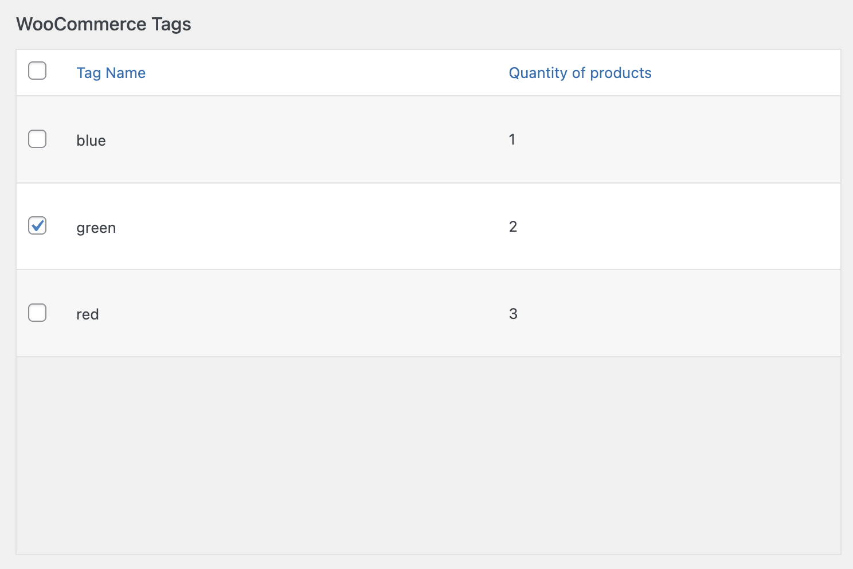The width and height of the screenshot is (853, 569).
Task: Click the quantity value 2 for green
Action: pyautogui.click(x=513, y=227)
